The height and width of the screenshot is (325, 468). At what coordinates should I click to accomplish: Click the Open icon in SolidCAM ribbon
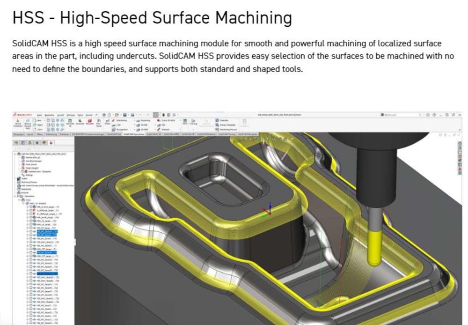pyautogui.click(x=35, y=125)
